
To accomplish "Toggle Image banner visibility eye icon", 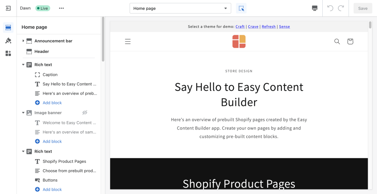I will click(x=84, y=113).
